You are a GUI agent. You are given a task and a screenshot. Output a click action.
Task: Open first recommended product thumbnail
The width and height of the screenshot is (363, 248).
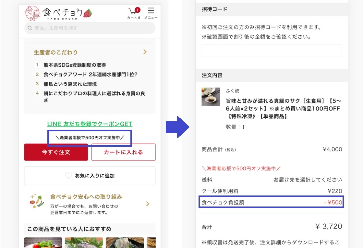[x=43, y=242]
